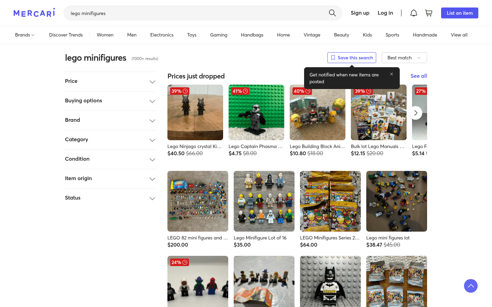Open LEGO 82 mini figures listing image
This screenshot has width=492, height=307.
click(198, 201)
